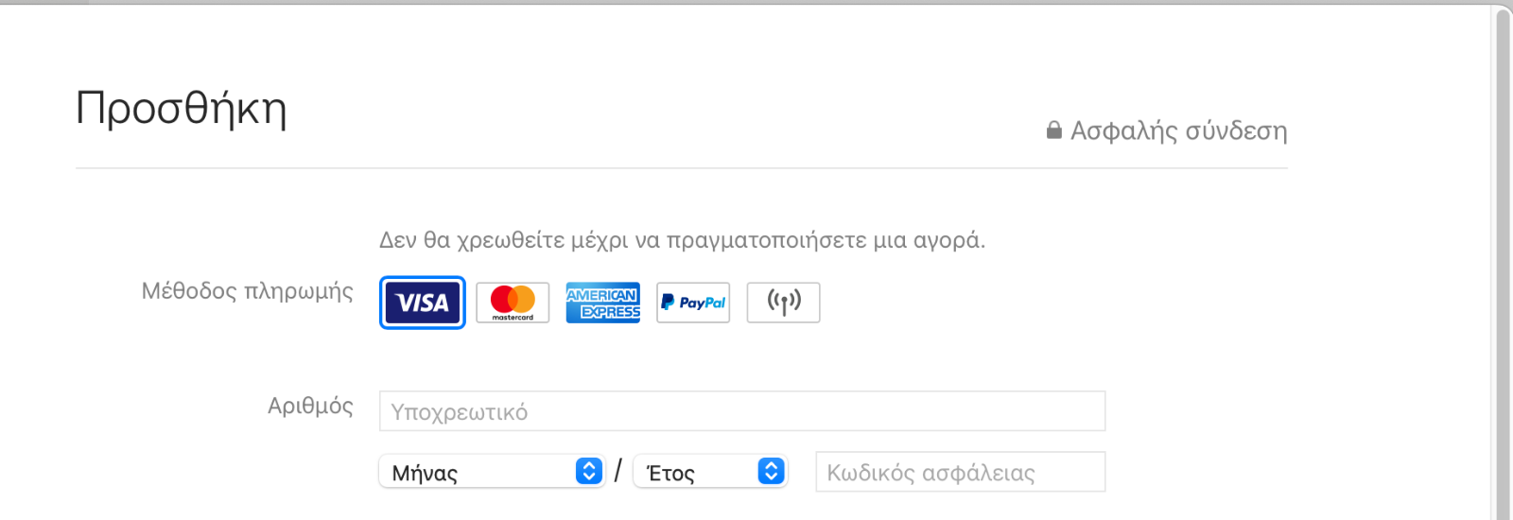Click the Μέθοδος πληρωμής label
The image size is (1513, 520).
pyautogui.click(x=248, y=291)
